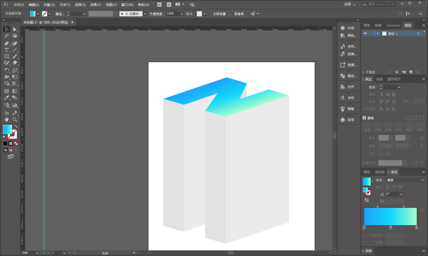Select the Shape Builder tool
The height and width of the screenshot is (256, 428).
pyautogui.click(x=7, y=84)
